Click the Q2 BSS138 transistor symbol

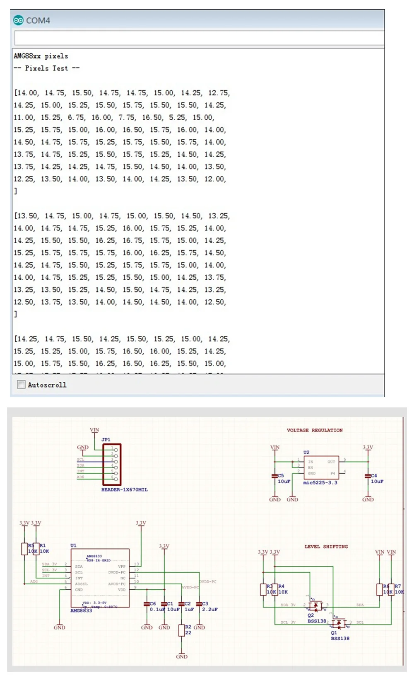tap(315, 606)
